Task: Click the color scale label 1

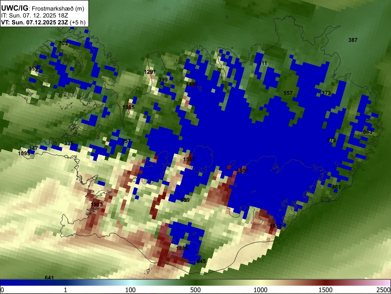Action: (65, 290)
